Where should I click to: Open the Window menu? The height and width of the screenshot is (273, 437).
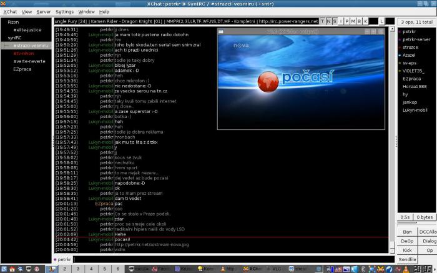86,12
